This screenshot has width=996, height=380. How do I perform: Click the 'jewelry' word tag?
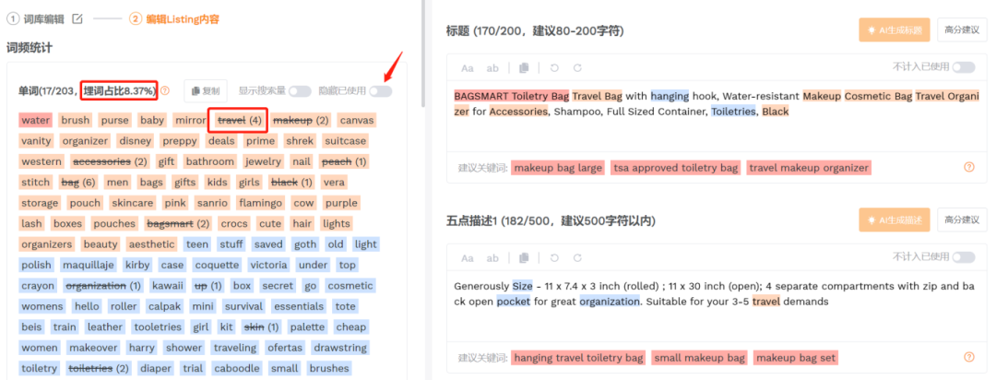point(263,161)
